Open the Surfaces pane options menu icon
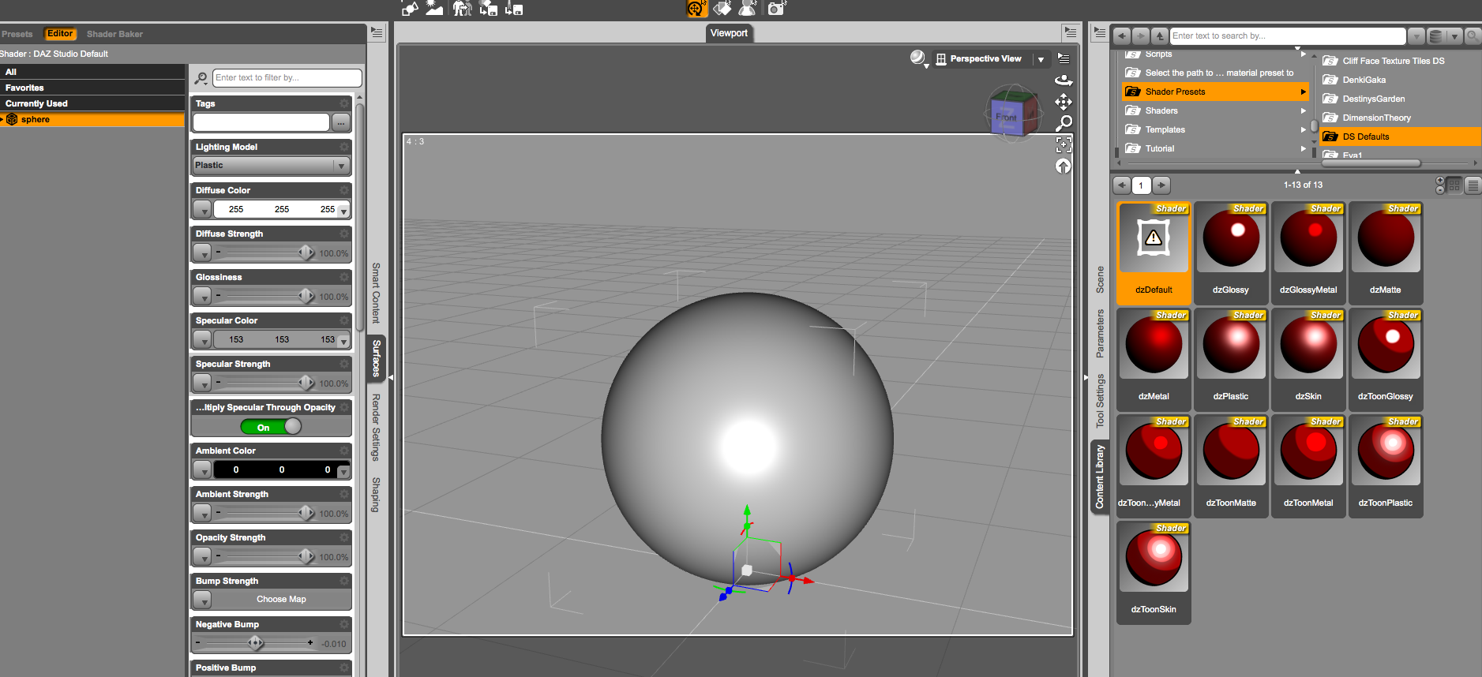Screen dimensions: 1482x677 (377, 33)
